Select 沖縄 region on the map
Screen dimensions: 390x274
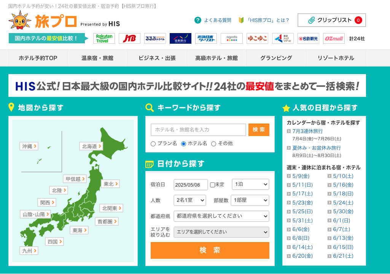click(29, 146)
